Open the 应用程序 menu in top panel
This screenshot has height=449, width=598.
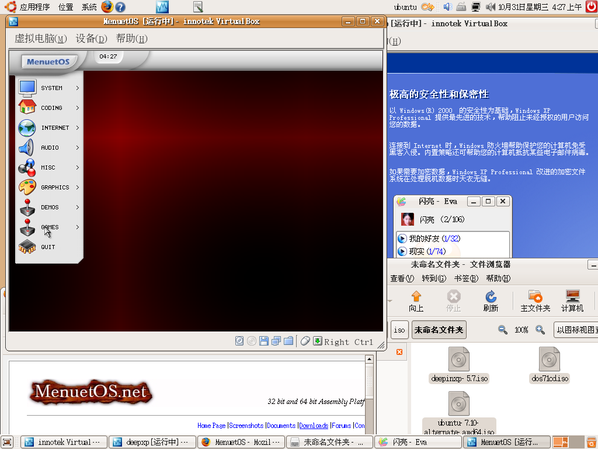(34, 7)
